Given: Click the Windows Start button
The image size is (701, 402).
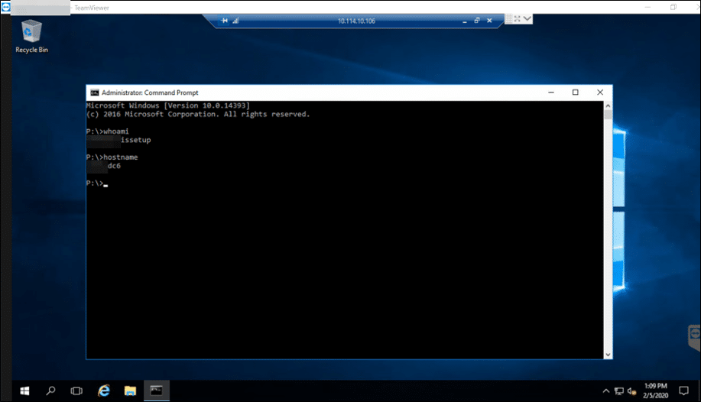Looking at the screenshot, I should (x=24, y=390).
